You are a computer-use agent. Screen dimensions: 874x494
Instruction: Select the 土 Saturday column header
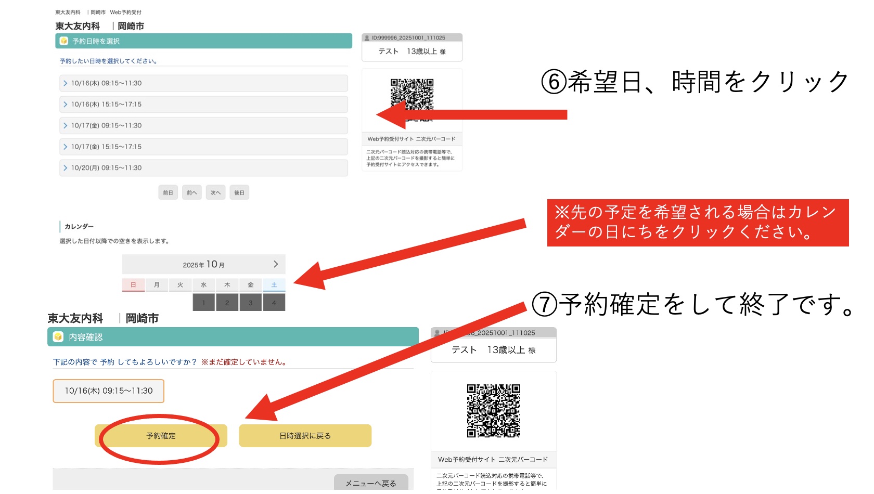[274, 285]
